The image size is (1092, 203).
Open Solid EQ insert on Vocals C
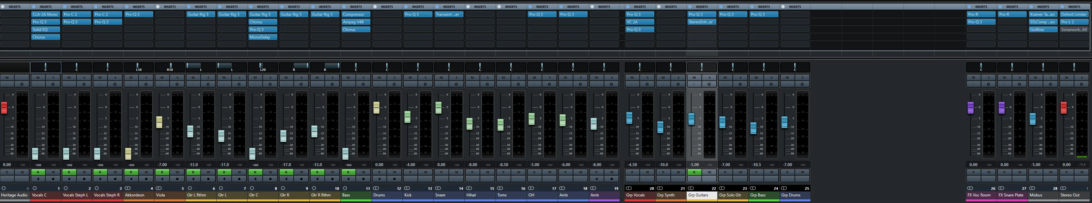pyautogui.click(x=46, y=30)
